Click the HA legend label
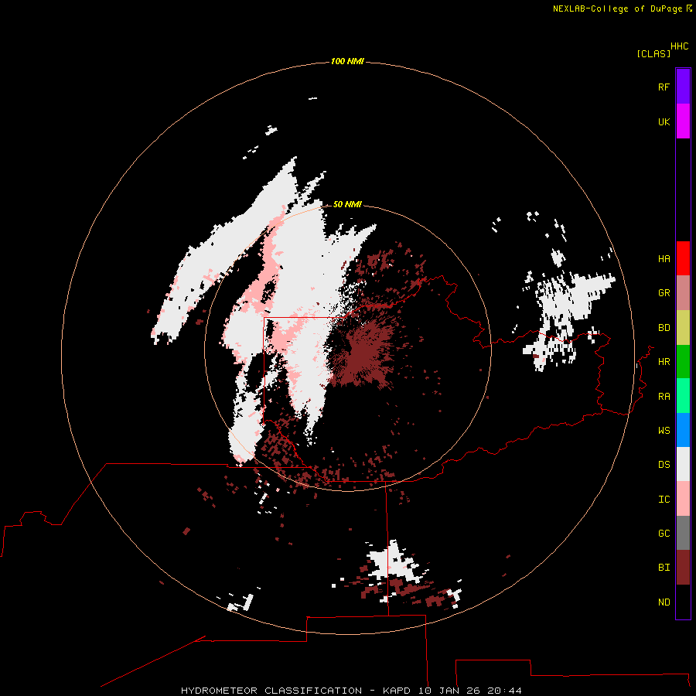 point(664,259)
